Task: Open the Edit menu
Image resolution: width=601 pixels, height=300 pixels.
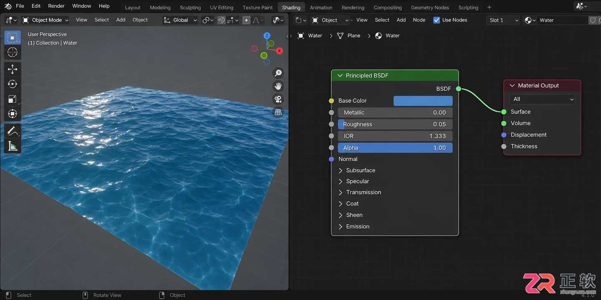Action: [36, 6]
